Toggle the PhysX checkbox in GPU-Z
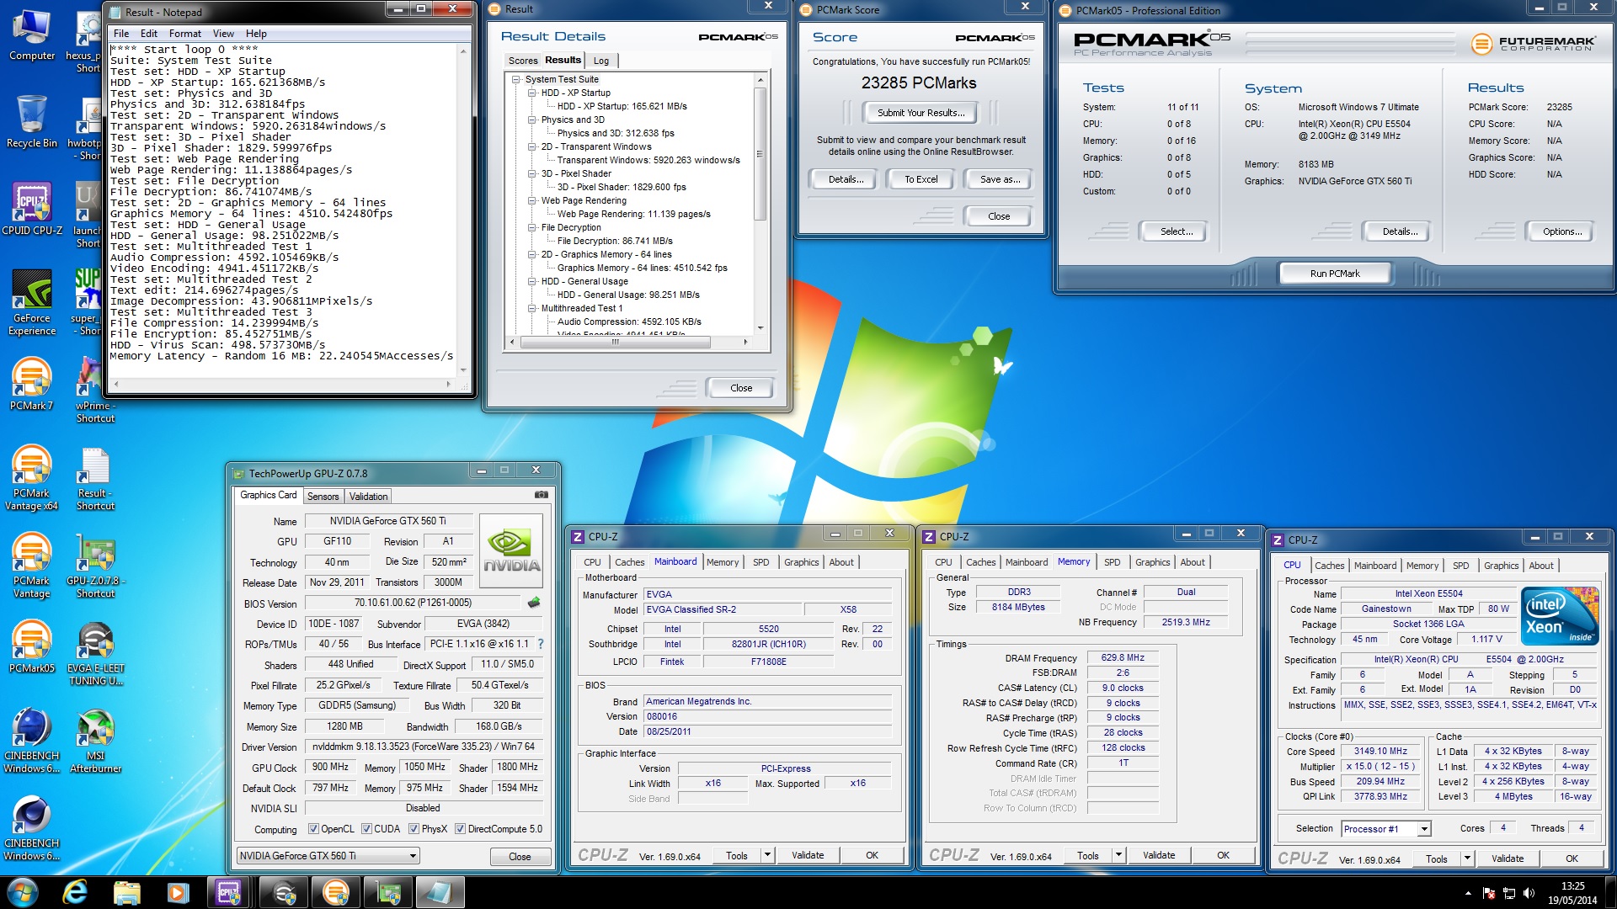1617x909 pixels. tap(414, 829)
